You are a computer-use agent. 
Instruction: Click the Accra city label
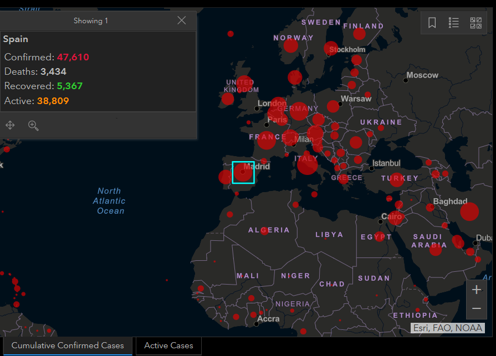[268, 319]
